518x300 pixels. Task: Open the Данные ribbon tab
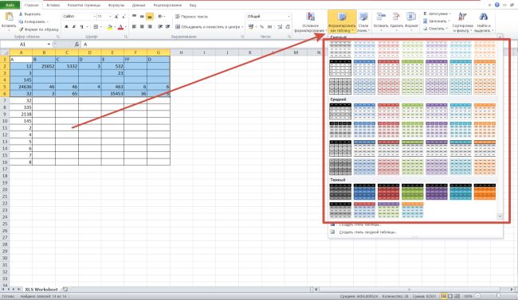click(139, 6)
